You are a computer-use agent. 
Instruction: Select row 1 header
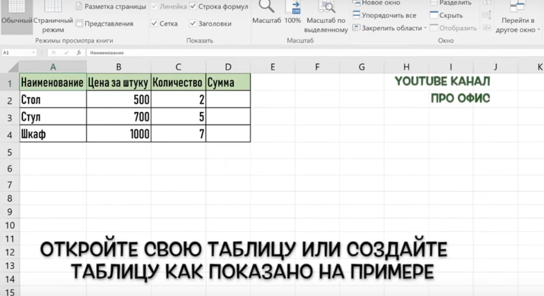coord(10,83)
